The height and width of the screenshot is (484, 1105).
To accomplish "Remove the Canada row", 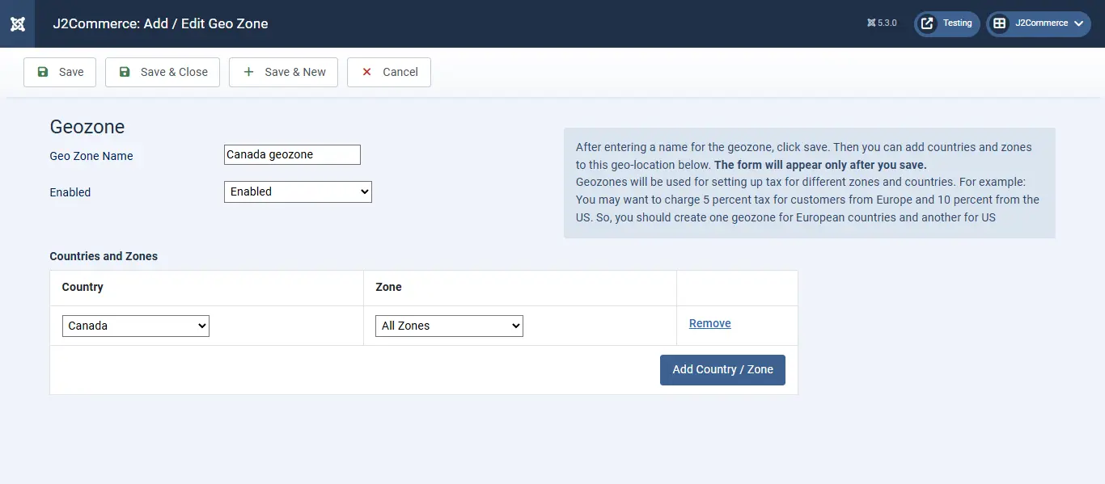I will coord(710,323).
